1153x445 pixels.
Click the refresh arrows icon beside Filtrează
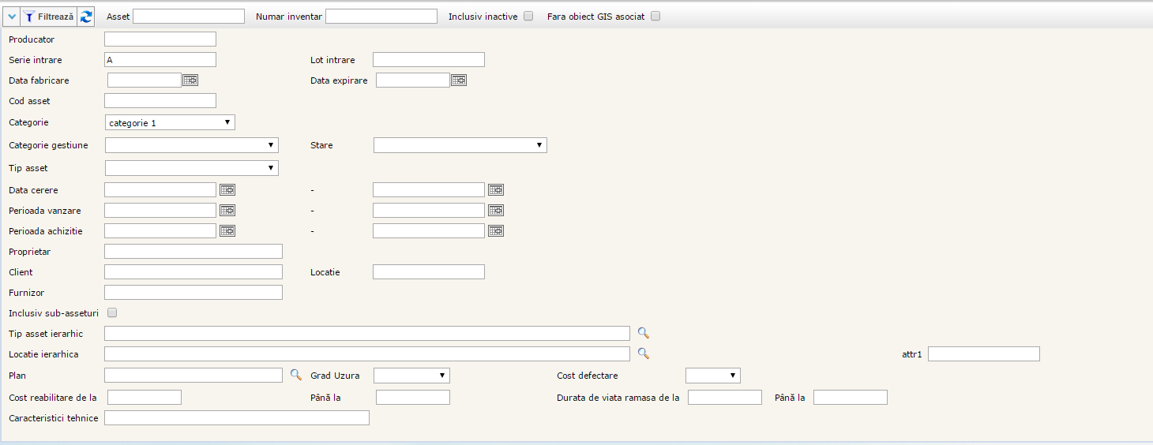click(86, 16)
